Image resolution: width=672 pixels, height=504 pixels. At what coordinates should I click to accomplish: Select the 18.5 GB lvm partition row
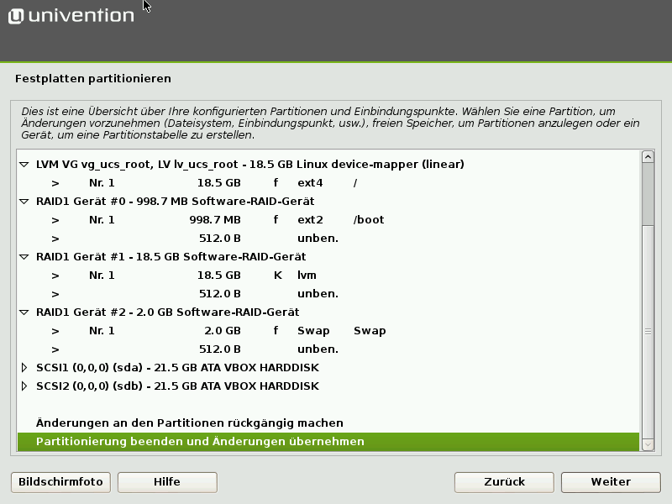pyautogui.click(x=328, y=276)
